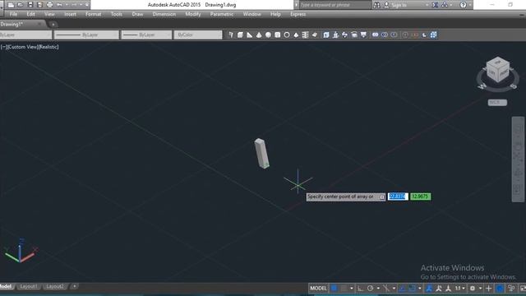Open the Dimension menu
The image size is (526, 296).
coord(164,14)
